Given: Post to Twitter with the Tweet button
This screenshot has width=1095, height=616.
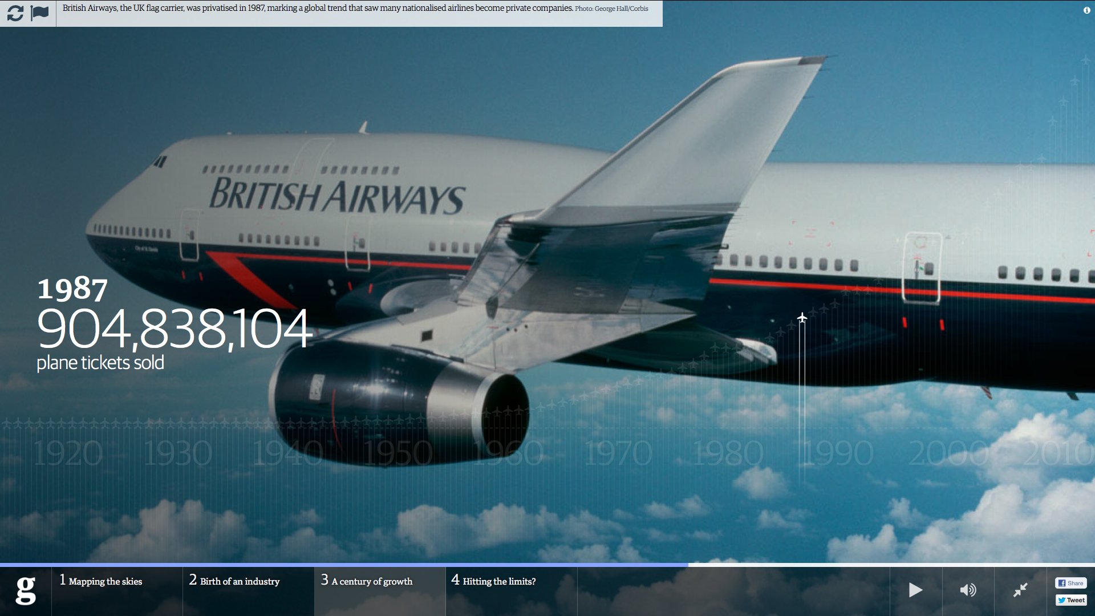Looking at the screenshot, I should pos(1070,600).
